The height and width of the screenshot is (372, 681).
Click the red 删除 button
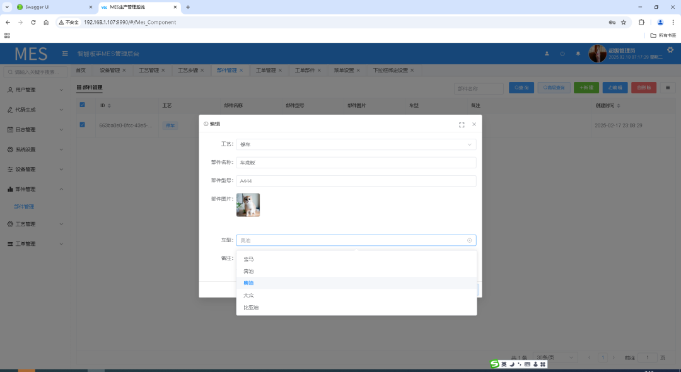(643, 88)
